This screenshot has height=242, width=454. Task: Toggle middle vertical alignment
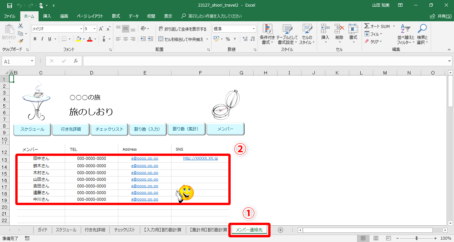[x=125, y=29]
